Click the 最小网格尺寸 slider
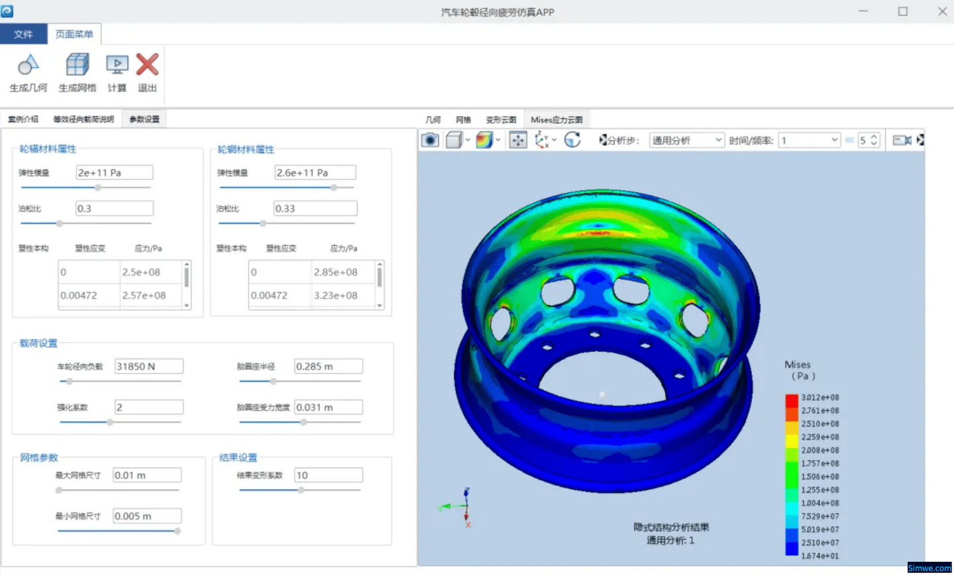 pos(118,531)
